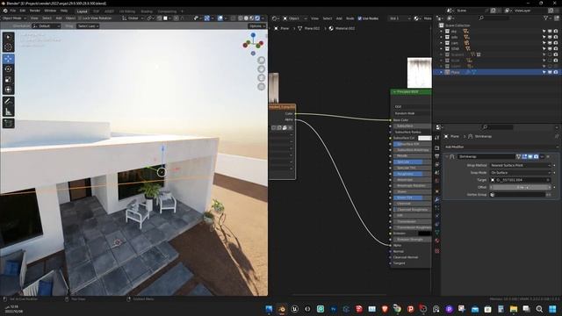562x316 pixels.
Task: Open the Output properties tab
Action: coord(437,156)
